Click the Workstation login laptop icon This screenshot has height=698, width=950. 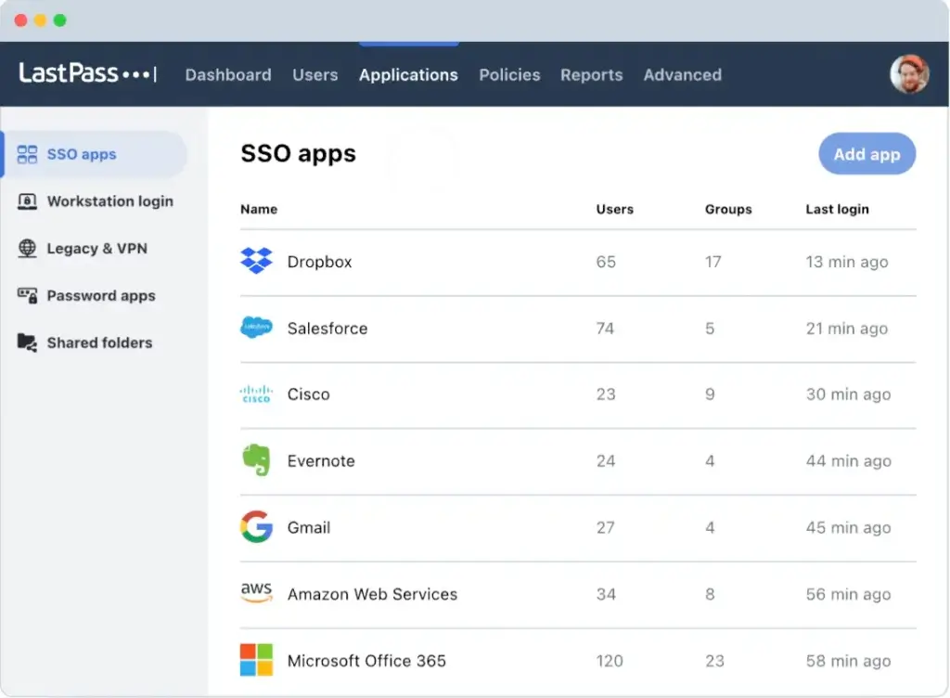coord(27,201)
